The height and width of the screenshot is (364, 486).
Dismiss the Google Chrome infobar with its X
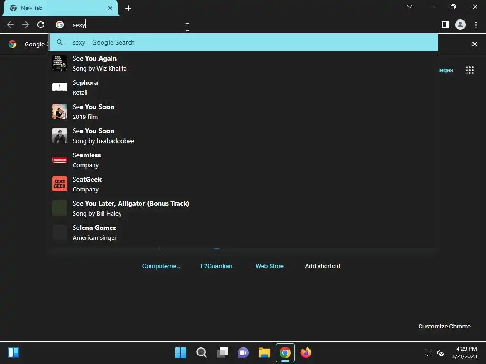point(475,44)
